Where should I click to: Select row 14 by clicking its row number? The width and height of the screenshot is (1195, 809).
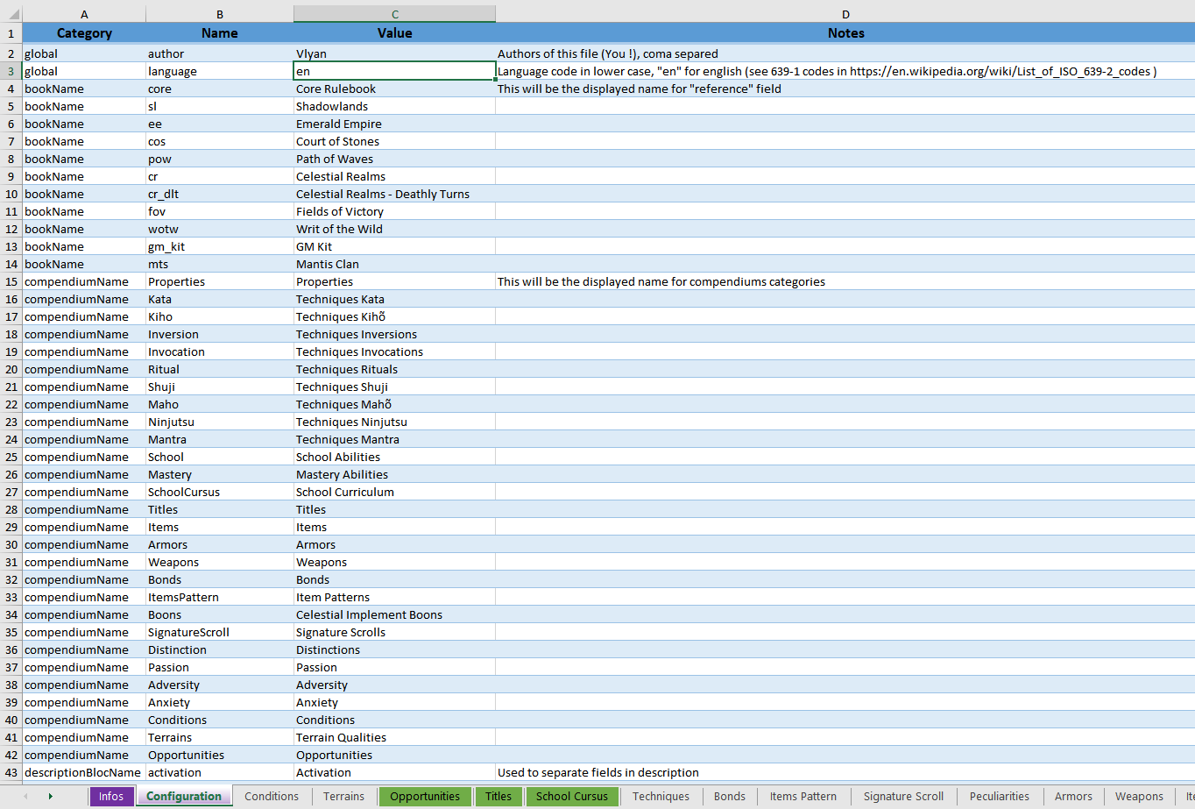11,264
